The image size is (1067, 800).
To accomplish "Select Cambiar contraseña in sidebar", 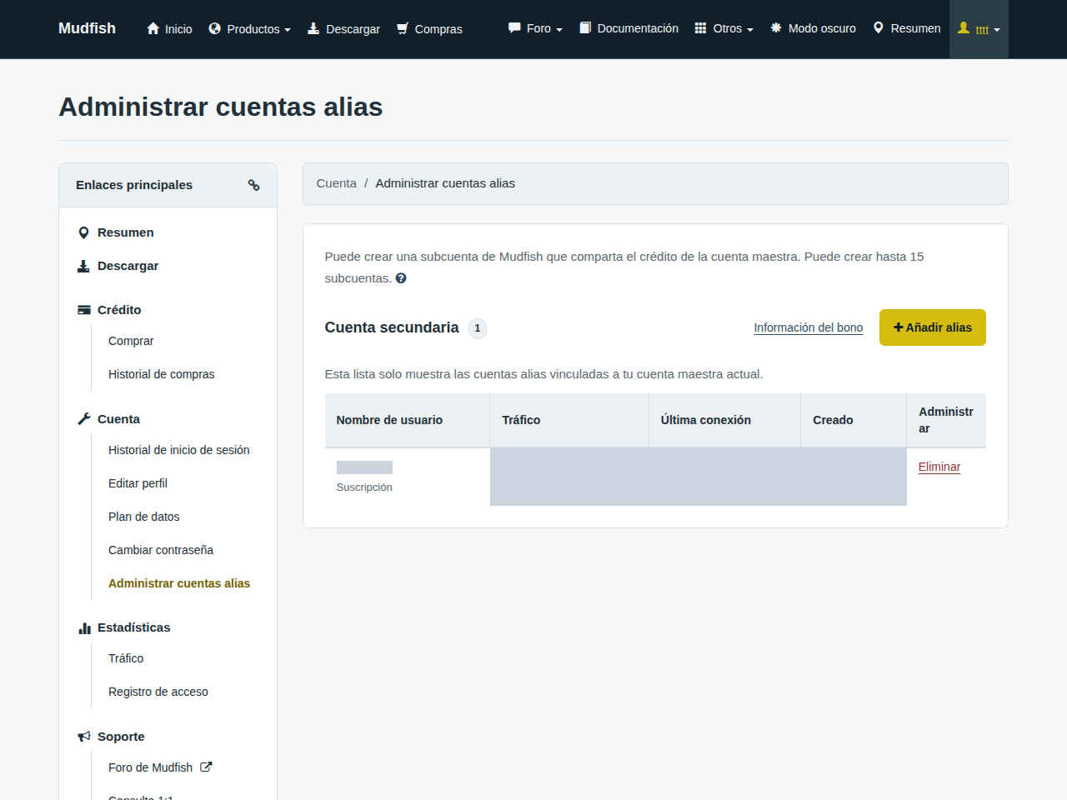I will [x=161, y=550].
